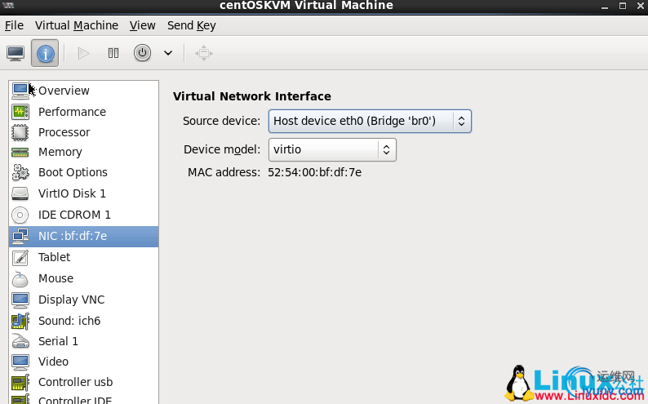This screenshot has width=648, height=404.
Task: Select Boot Options label in list
Action: click(x=73, y=172)
